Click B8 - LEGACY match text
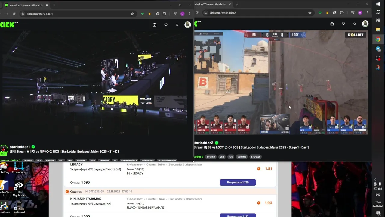This screenshot has height=217, width=385. 135,173
